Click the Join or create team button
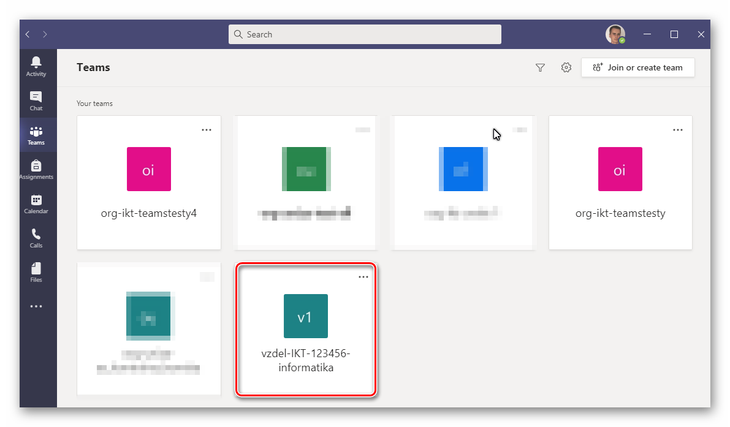This screenshot has width=730, height=427. [637, 67]
